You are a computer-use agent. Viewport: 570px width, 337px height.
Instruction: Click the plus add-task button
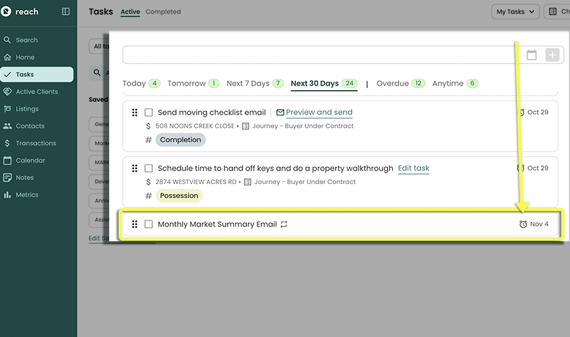click(x=552, y=55)
